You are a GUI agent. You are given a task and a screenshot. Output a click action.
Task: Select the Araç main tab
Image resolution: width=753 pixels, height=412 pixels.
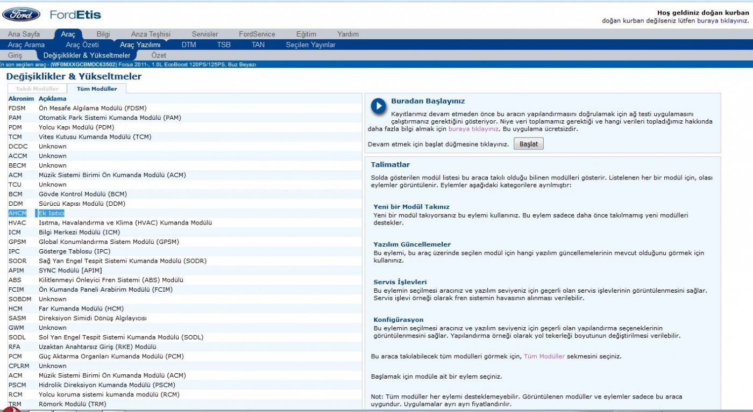pos(68,34)
